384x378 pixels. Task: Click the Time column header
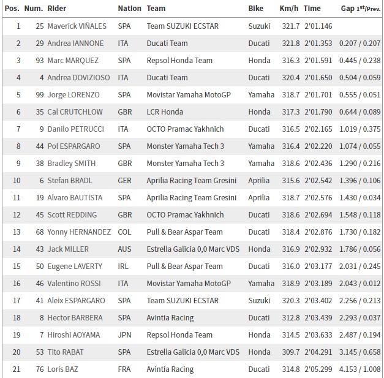(x=312, y=9)
